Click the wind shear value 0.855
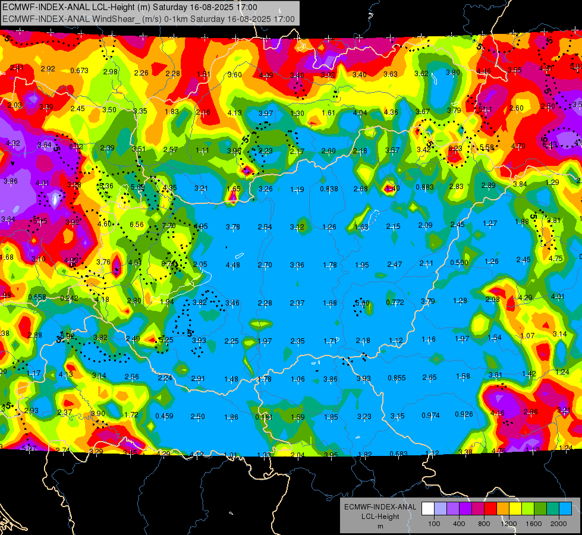This screenshot has width=582, height=535. (x=397, y=378)
